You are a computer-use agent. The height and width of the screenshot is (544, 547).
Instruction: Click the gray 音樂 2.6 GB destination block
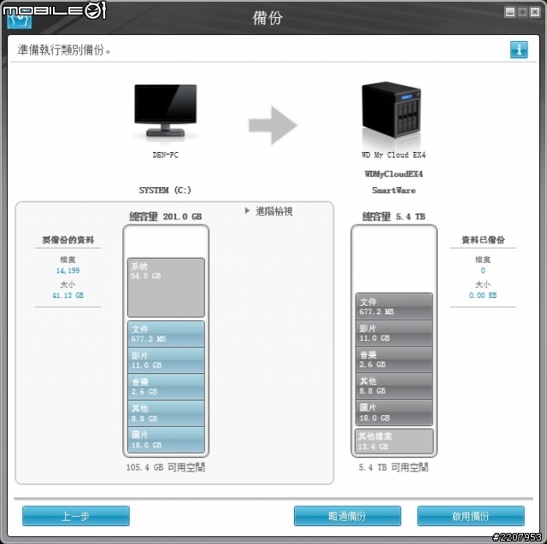394,360
